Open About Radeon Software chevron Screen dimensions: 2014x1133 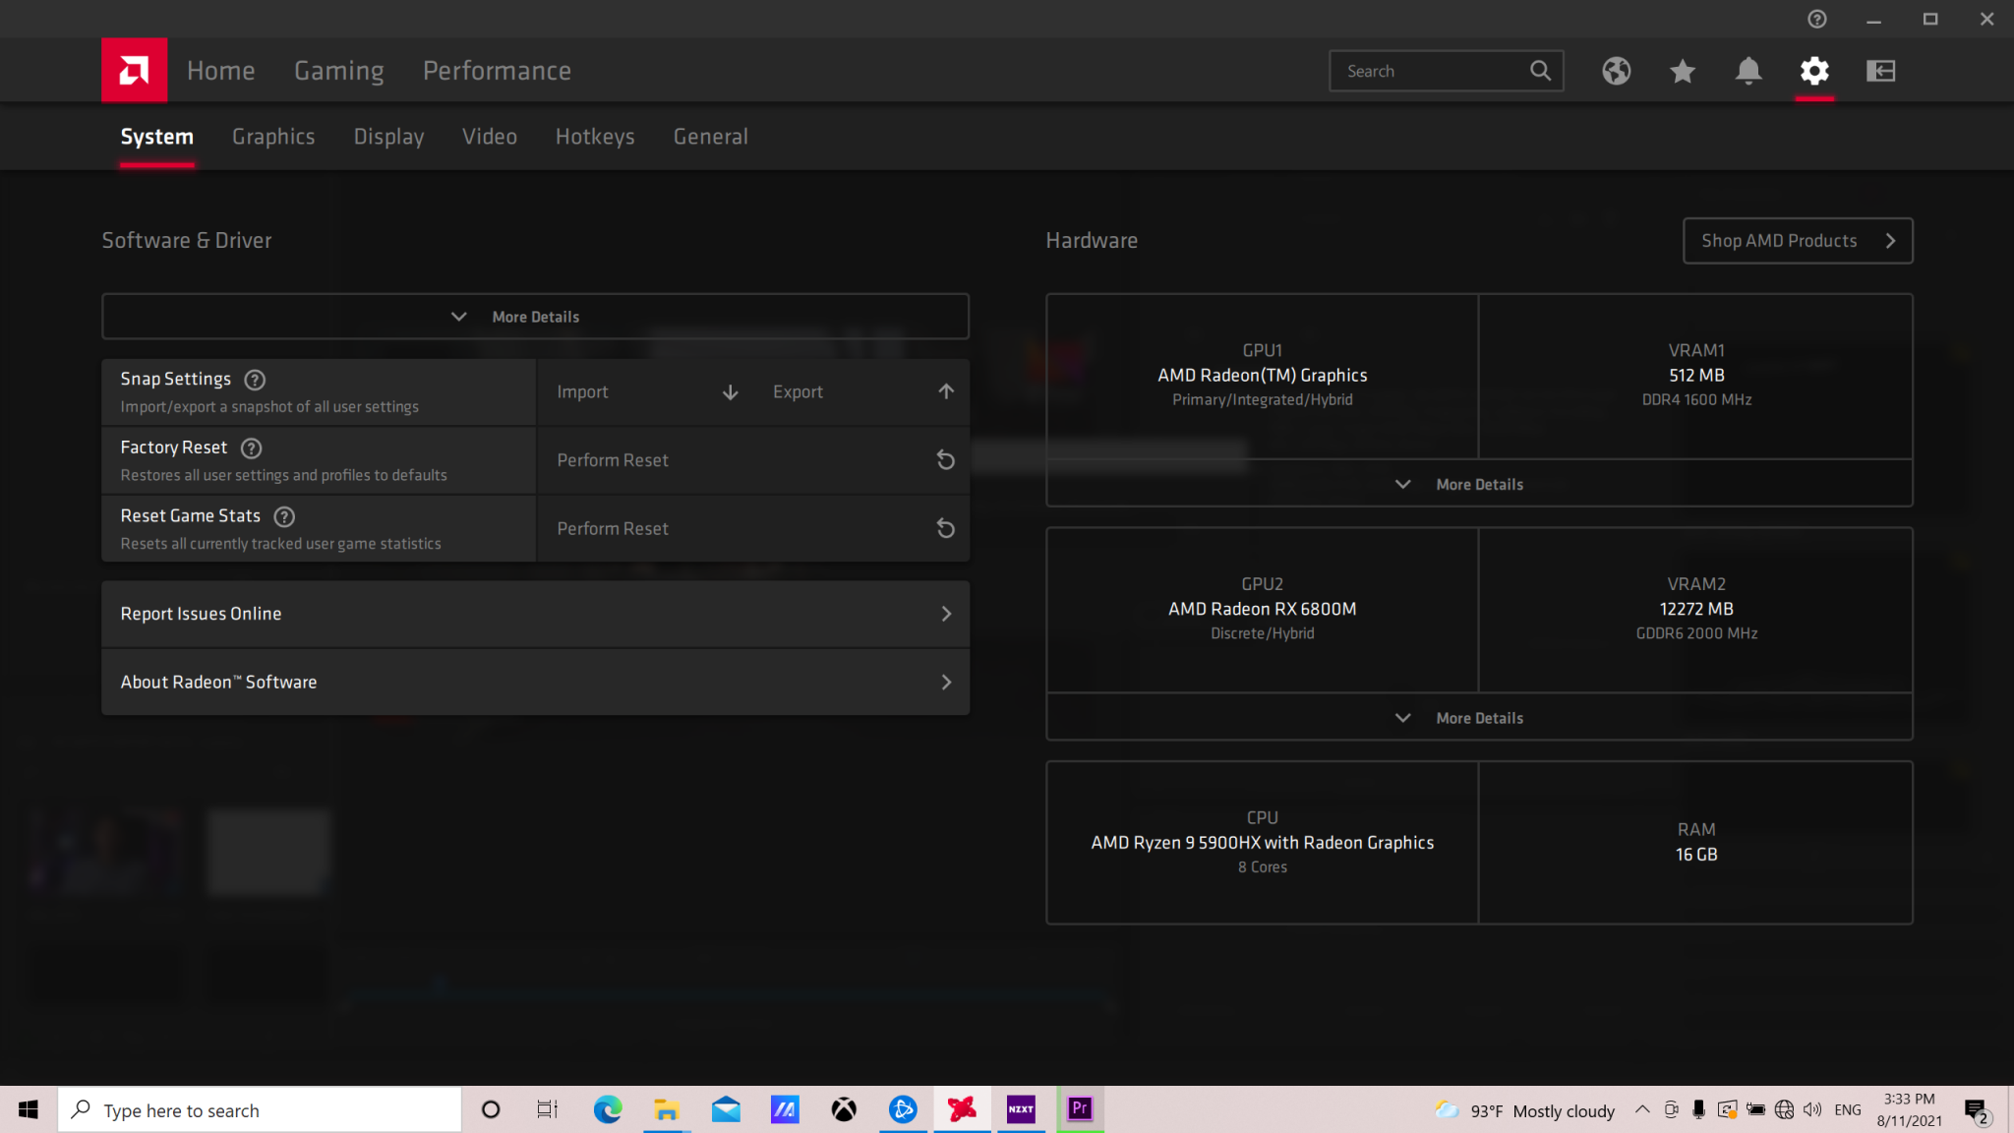click(946, 683)
